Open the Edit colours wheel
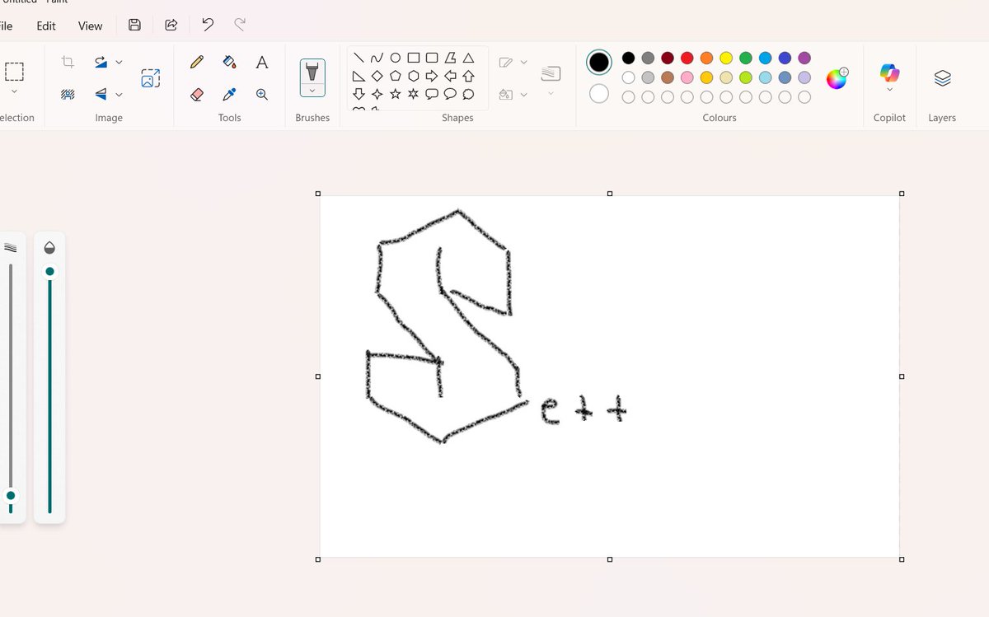The image size is (989, 617). (x=837, y=79)
